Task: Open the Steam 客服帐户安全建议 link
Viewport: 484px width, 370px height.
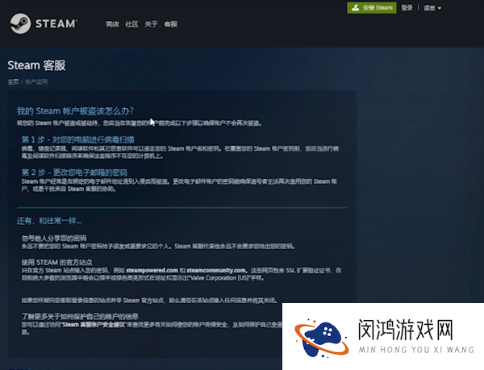Action: pos(94,324)
